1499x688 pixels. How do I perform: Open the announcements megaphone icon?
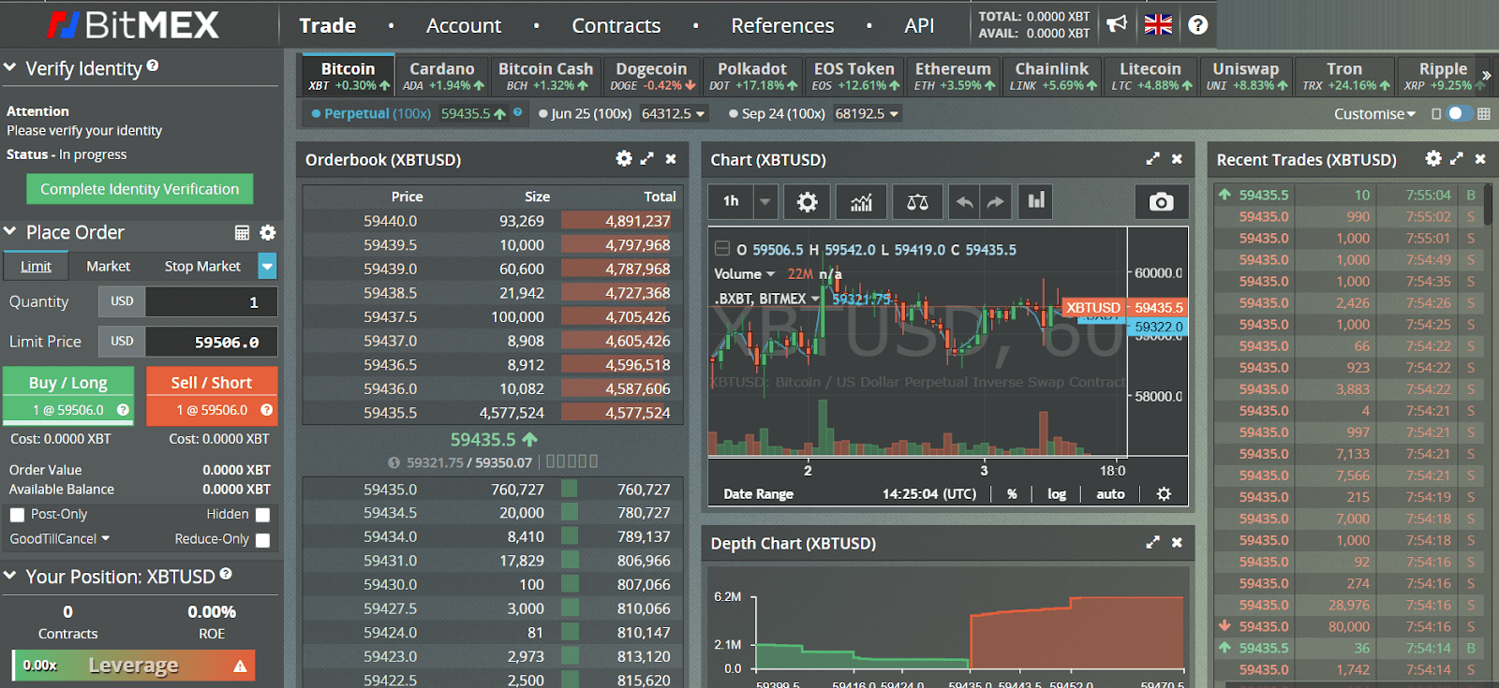(1117, 24)
